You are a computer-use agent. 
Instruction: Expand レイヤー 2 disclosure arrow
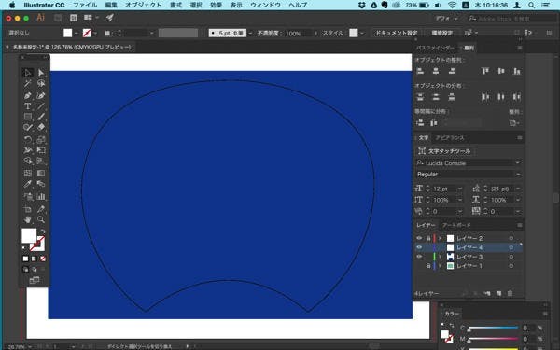440,238
